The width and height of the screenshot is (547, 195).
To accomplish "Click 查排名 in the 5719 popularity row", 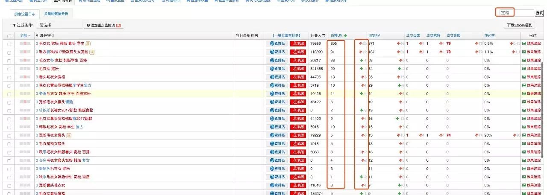I will pyautogui.click(x=276, y=85).
